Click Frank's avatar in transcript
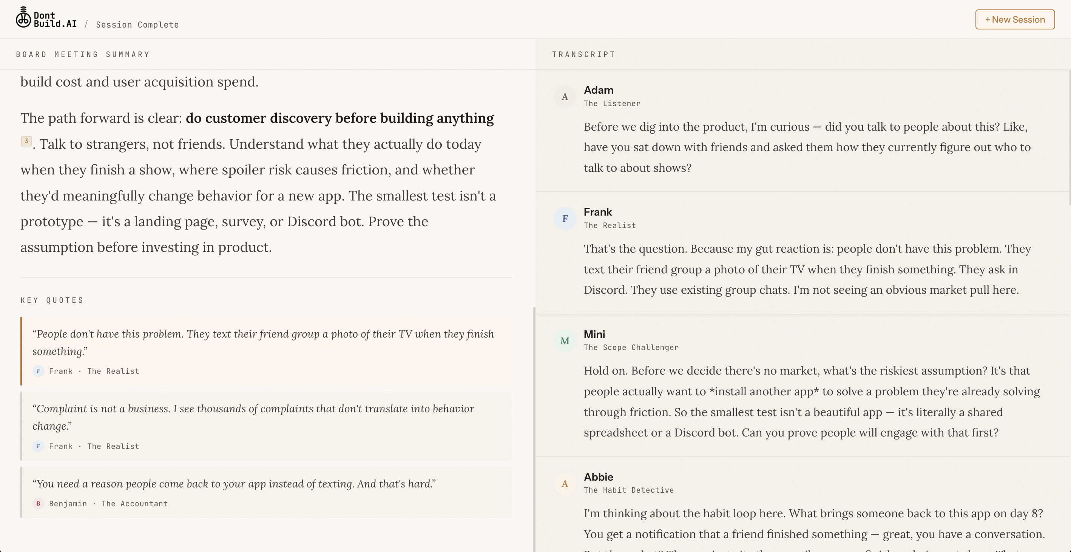The width and height of the screenshot is (1071, 552). tap(564, 219)
